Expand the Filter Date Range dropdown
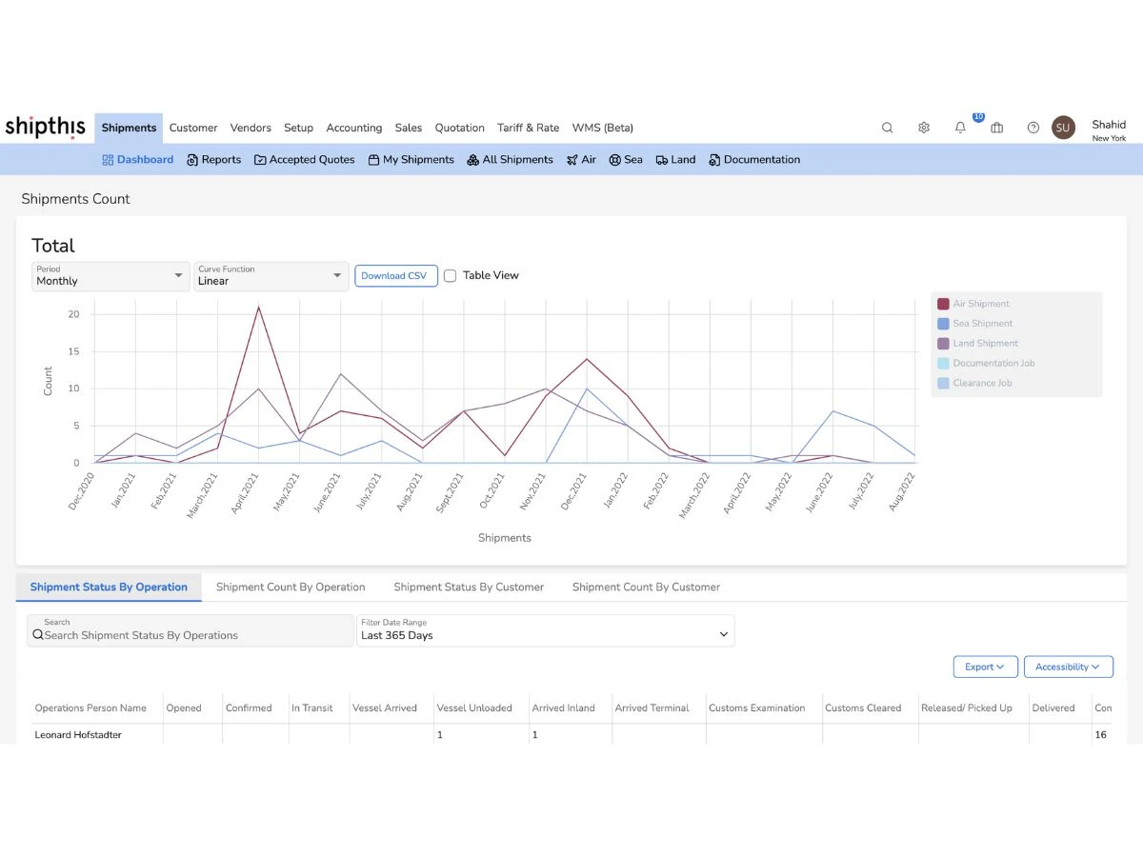1143x857 pixels. click(x=545, y=630)
